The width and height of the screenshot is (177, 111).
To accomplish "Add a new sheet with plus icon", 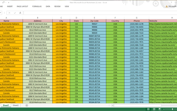I will [27, 105].
